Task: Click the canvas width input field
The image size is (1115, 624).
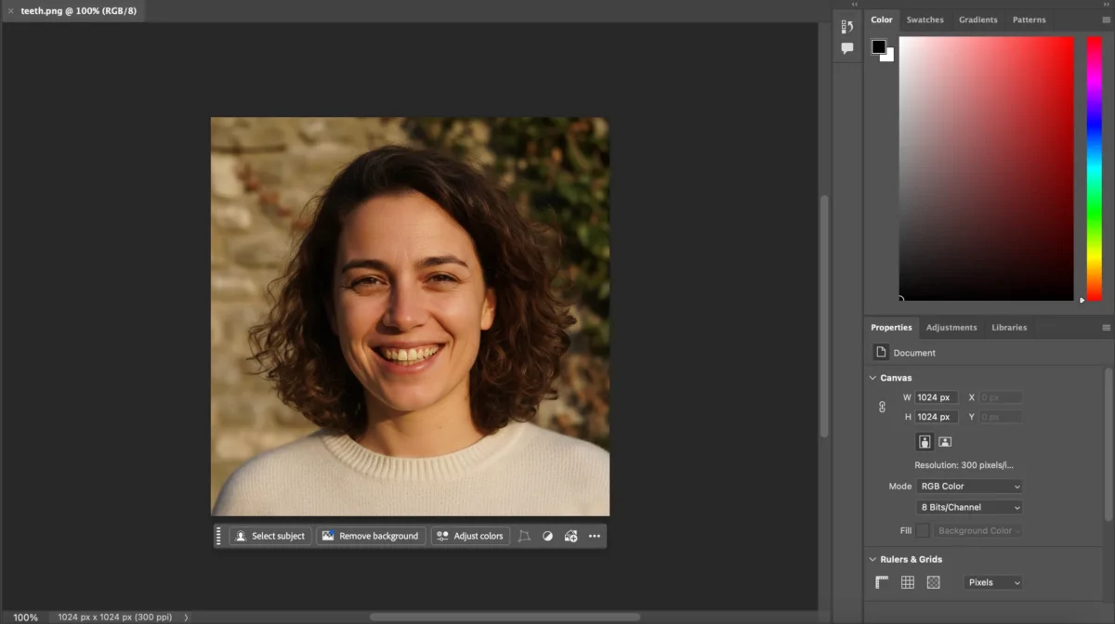Action: (x=936, y=397)
